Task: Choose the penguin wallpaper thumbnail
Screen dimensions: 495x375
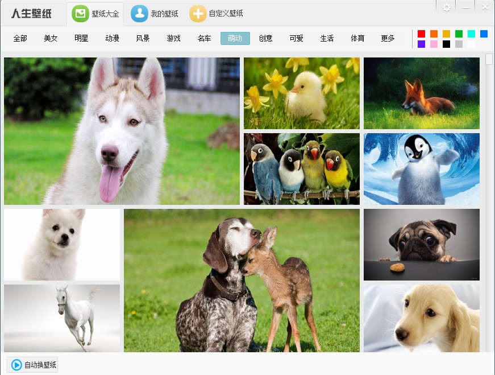Action: (421, 169)
